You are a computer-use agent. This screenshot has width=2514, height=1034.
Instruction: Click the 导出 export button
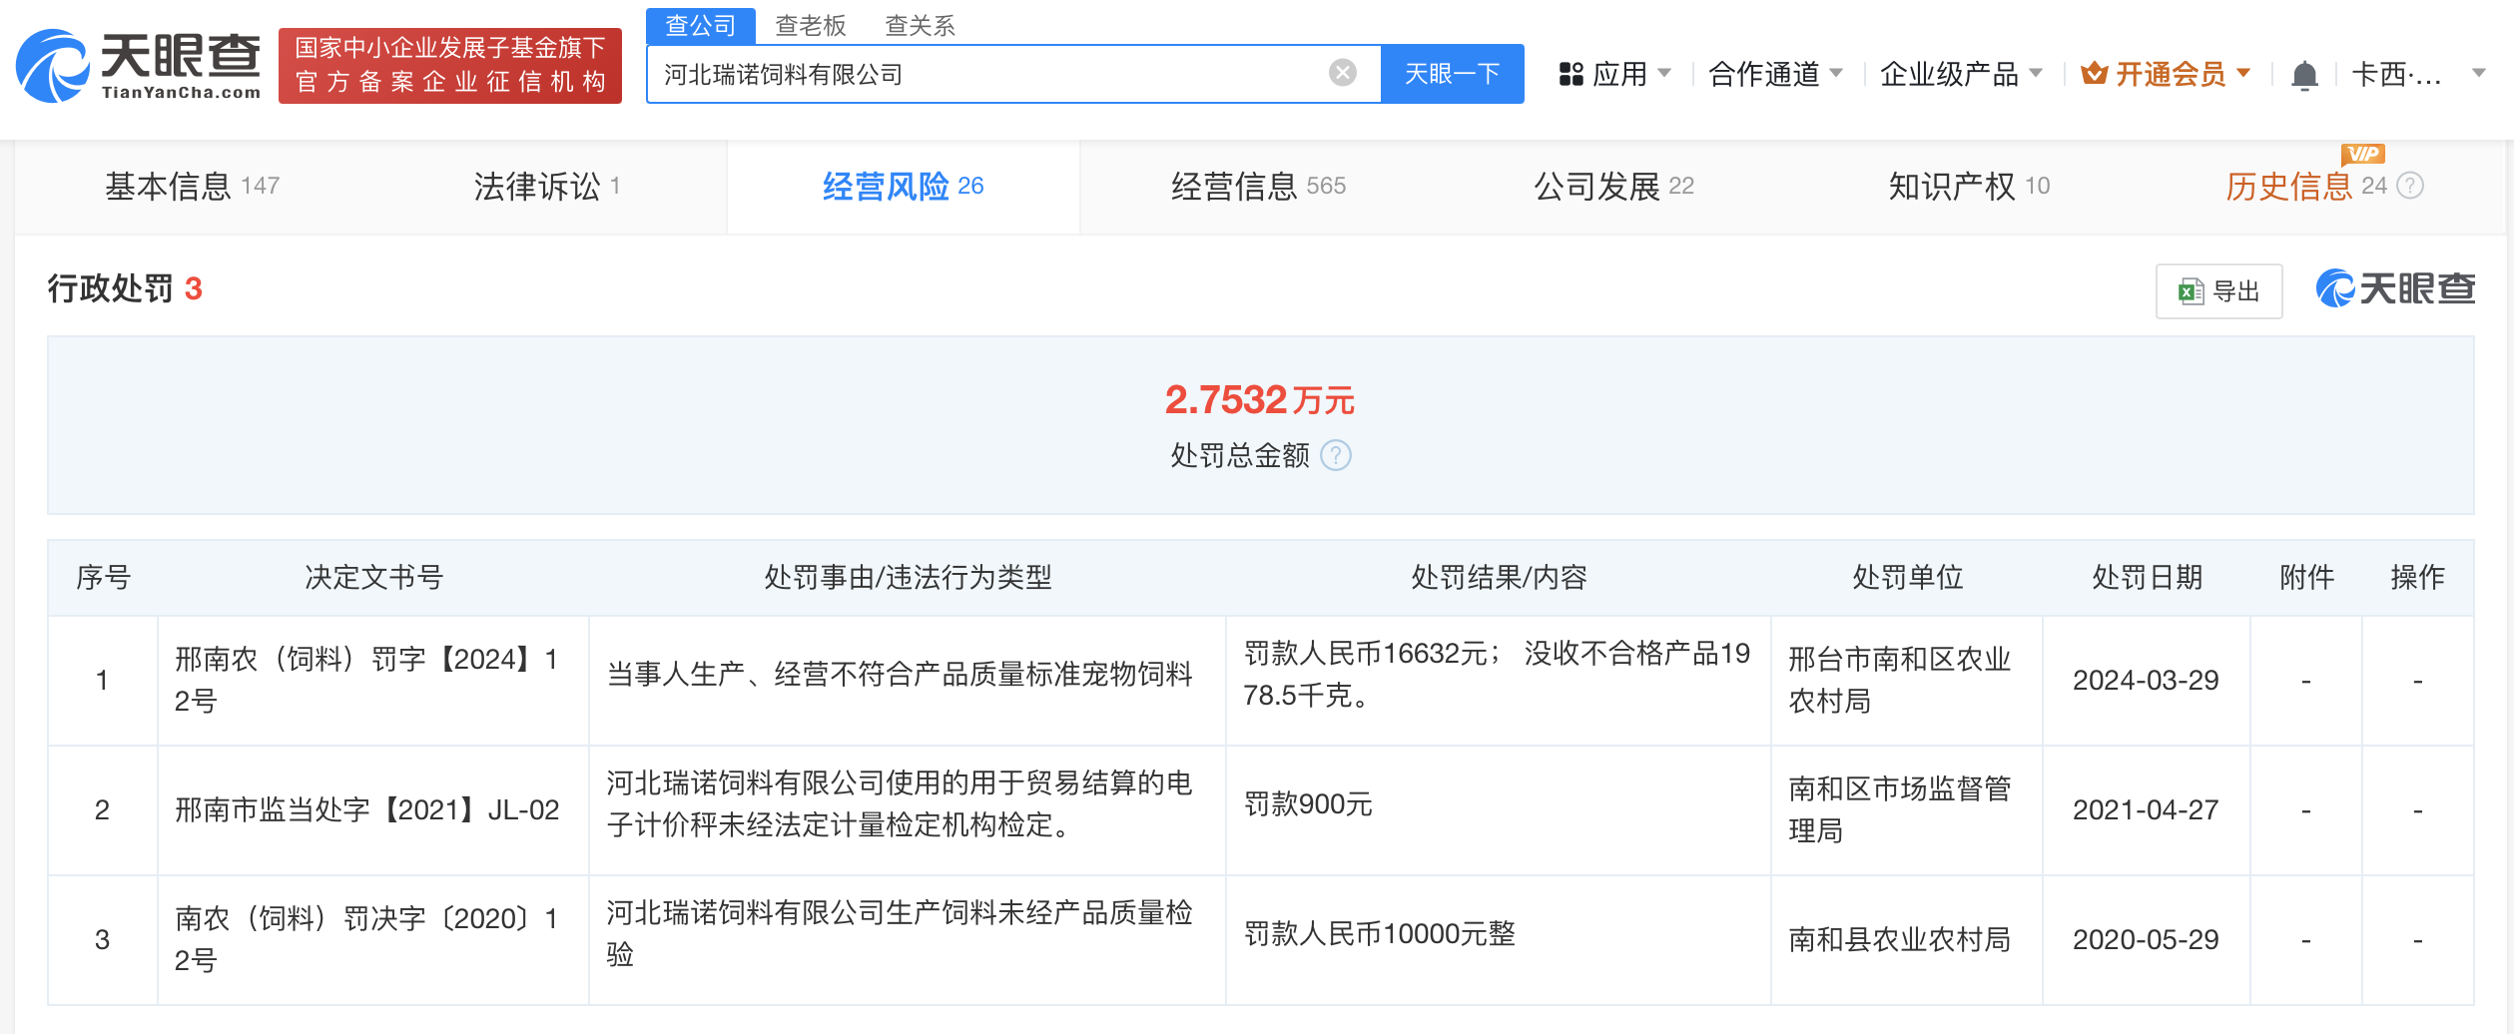coord(2218,290)
